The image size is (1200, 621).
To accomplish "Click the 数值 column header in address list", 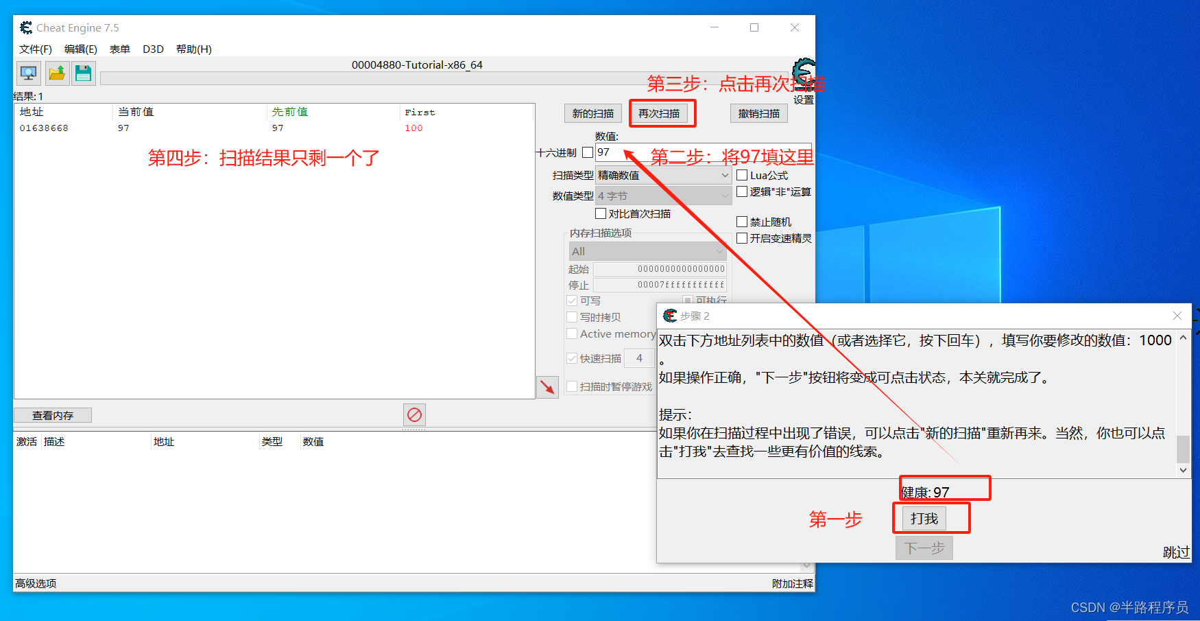I will [313, 442].
